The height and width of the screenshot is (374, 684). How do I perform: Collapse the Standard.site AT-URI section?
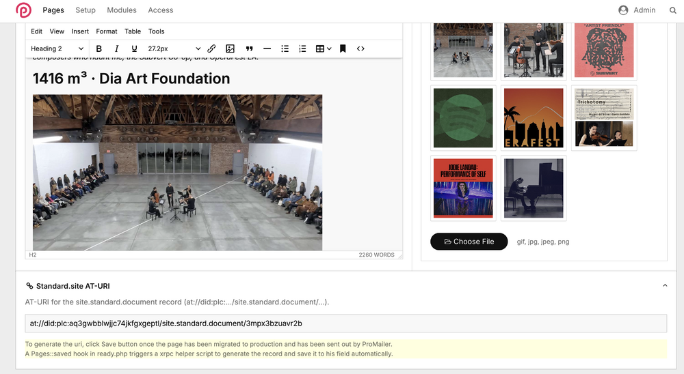665,285
